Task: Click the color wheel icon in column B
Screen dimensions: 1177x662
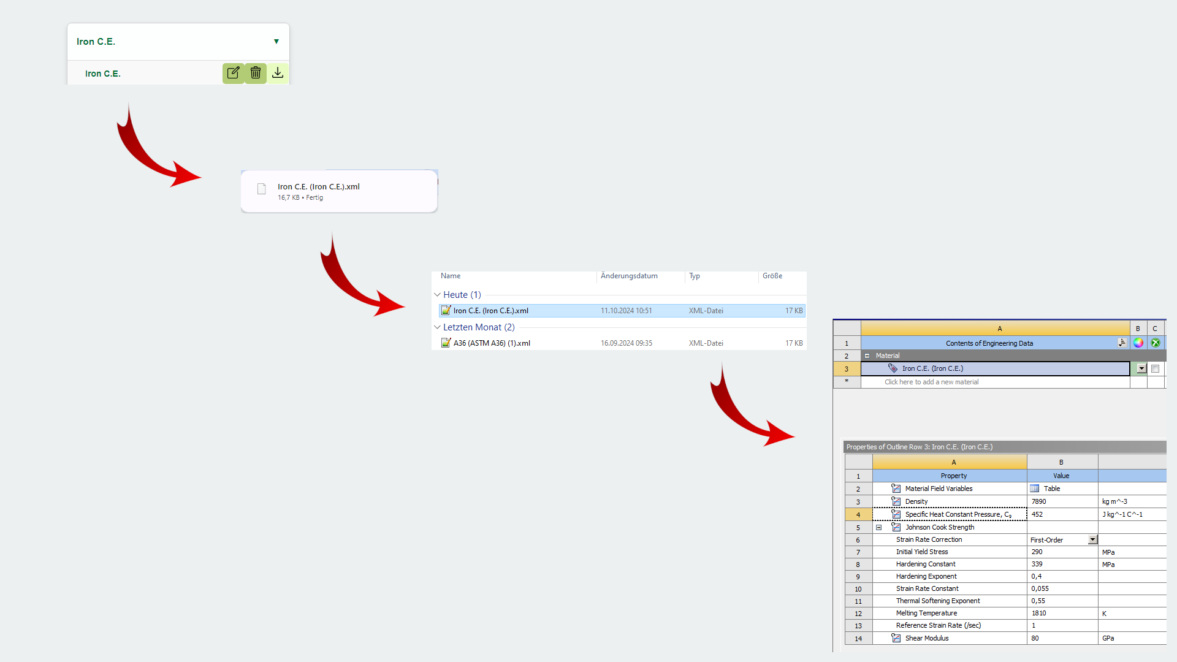Action: click(x=1138, y=343)
